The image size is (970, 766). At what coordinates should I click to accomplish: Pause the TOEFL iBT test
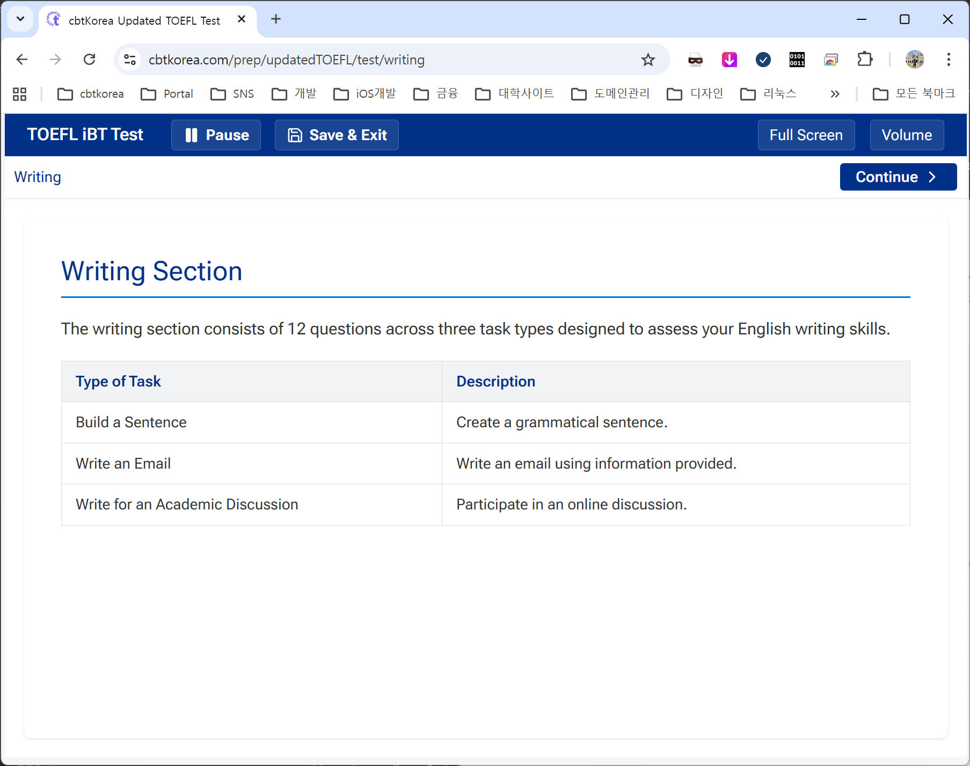point(216,135)
